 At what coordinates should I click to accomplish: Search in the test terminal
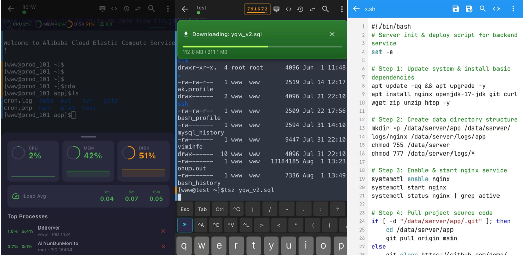(325, 9)
